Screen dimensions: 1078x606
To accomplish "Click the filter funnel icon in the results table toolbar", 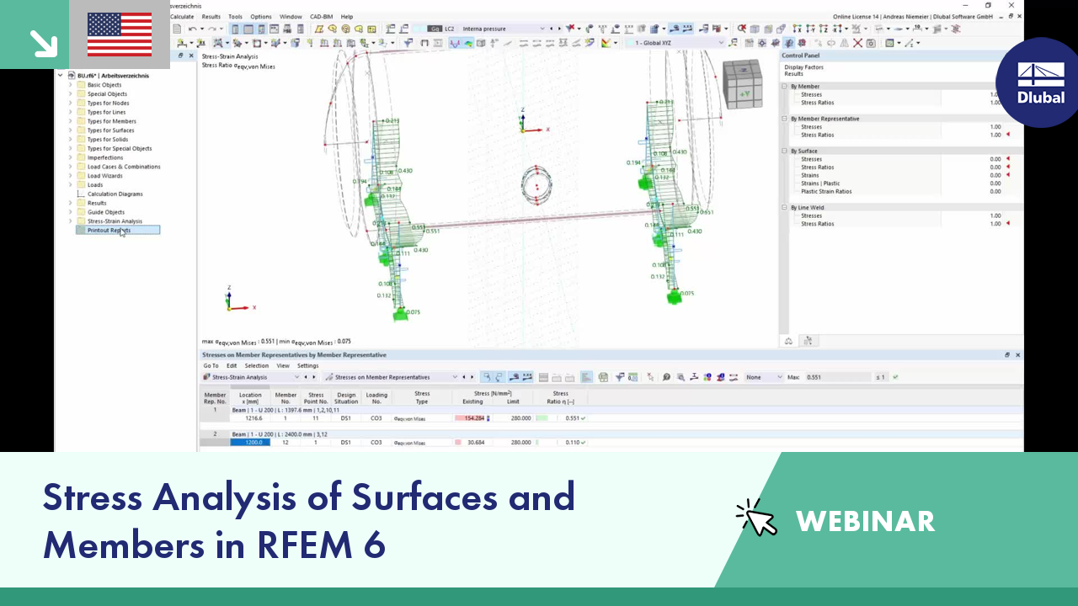I will (x=620, y=377).
